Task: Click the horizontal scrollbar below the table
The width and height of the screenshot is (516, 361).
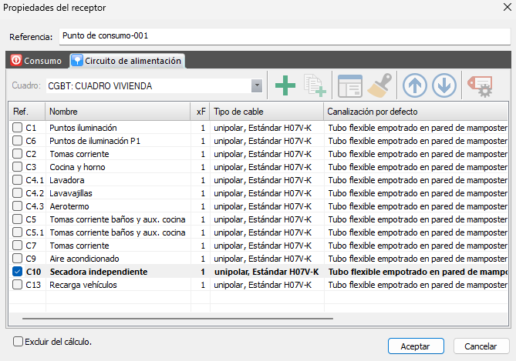Action: point(177,317)
